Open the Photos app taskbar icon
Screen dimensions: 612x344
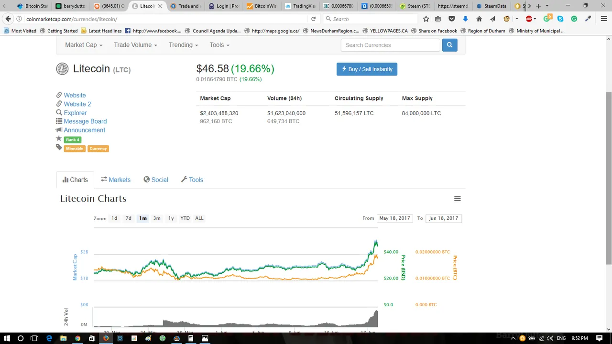pyautogui.click(x=205, y=338)
